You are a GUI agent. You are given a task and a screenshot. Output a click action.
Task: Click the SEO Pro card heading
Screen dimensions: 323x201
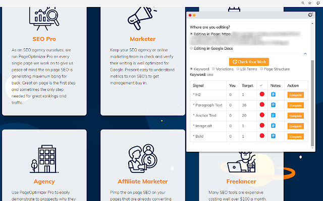44,39
